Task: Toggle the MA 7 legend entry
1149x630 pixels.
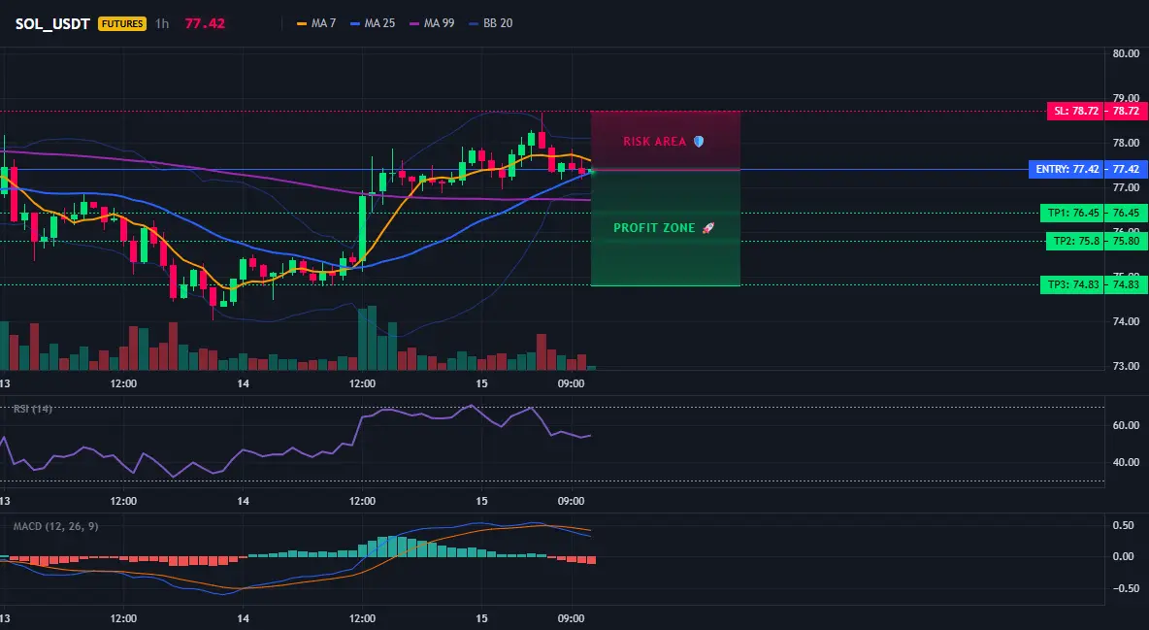Action: pos(315,23)
